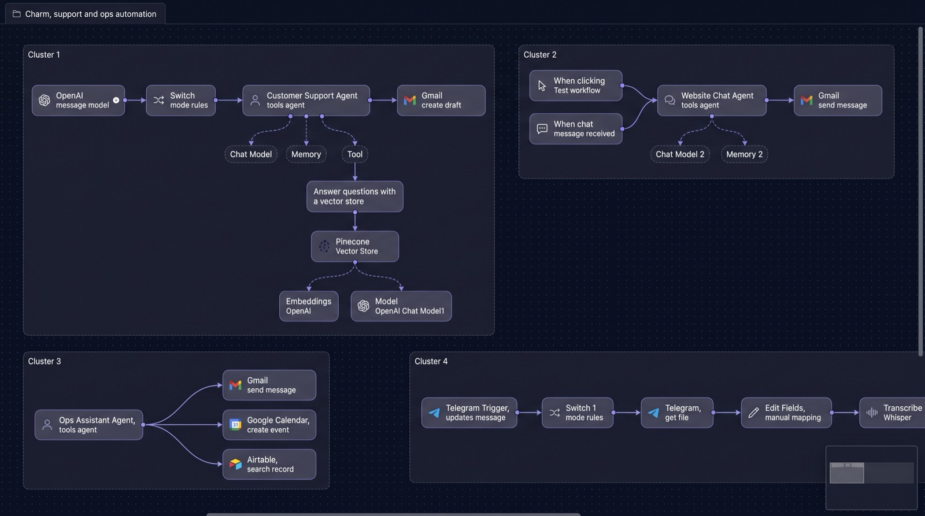925x516 pixels.
Task: Click the "Pinecone" node title text
Action: point(353,242)
